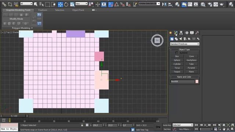
Task: Create a Box primitive
Action: pos(177,56)
